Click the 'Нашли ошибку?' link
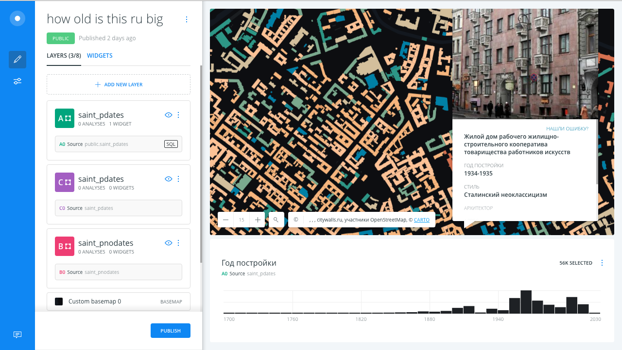 567,129
